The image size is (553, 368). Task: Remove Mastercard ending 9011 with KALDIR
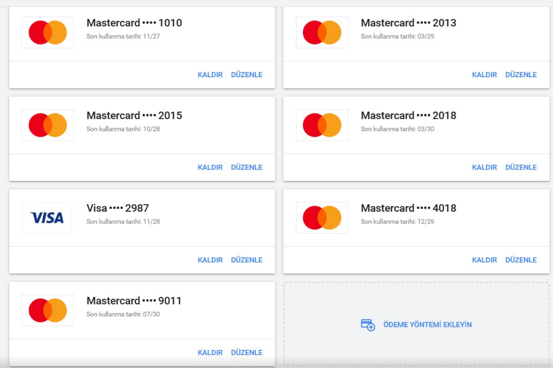[x=210, y=353]
